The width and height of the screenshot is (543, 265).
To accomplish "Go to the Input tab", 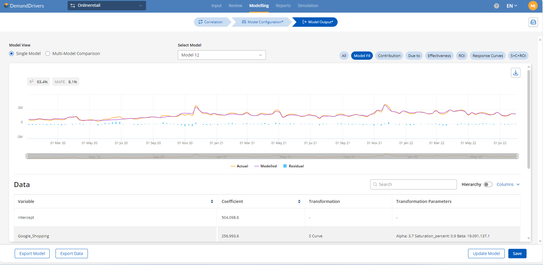I will click(x=217, y=6).
